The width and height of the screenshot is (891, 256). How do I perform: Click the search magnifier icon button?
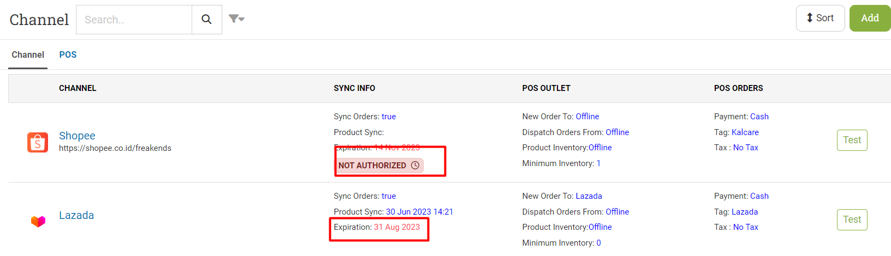coord(207,20)
